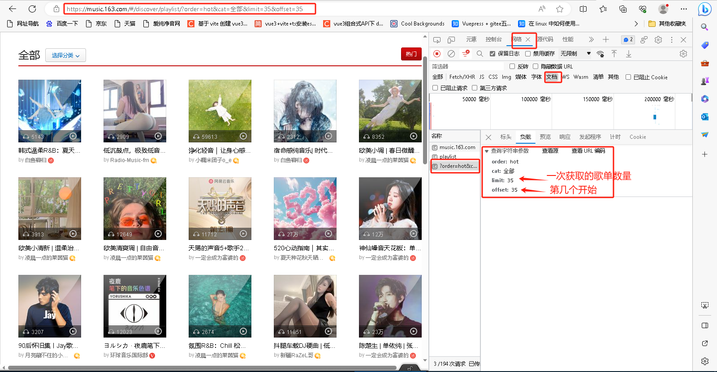Filter requests by Fetch/XHR

(462, 77)
